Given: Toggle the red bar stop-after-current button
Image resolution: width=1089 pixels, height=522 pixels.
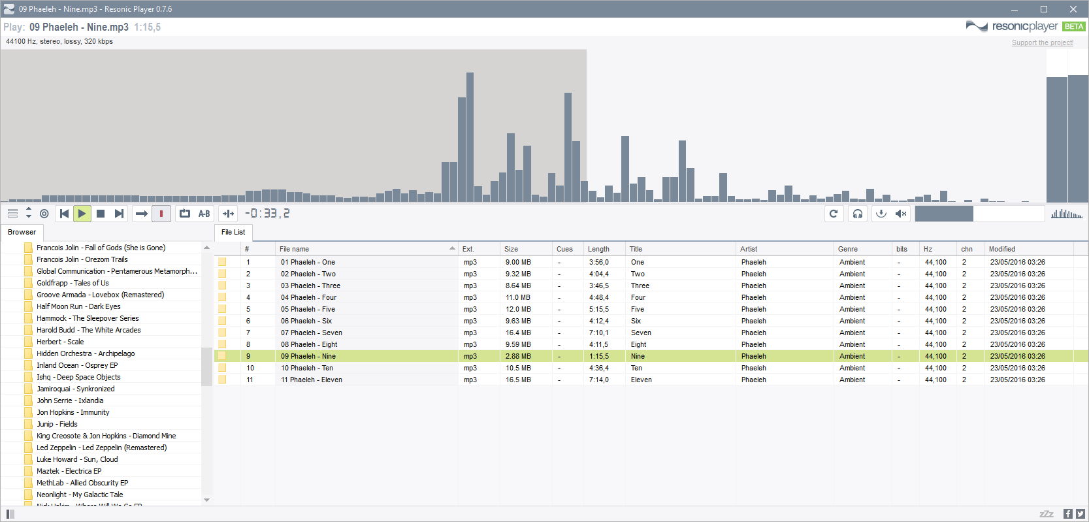Looking at the screenshot, I should [161, 214].
